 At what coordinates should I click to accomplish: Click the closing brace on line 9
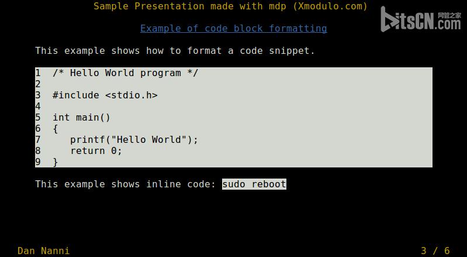(x=56, y=162)
